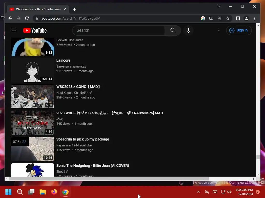Click the horizontal scrollbar thumb
The width and height of the screenshot is (265, 198).
pos(109,179)
